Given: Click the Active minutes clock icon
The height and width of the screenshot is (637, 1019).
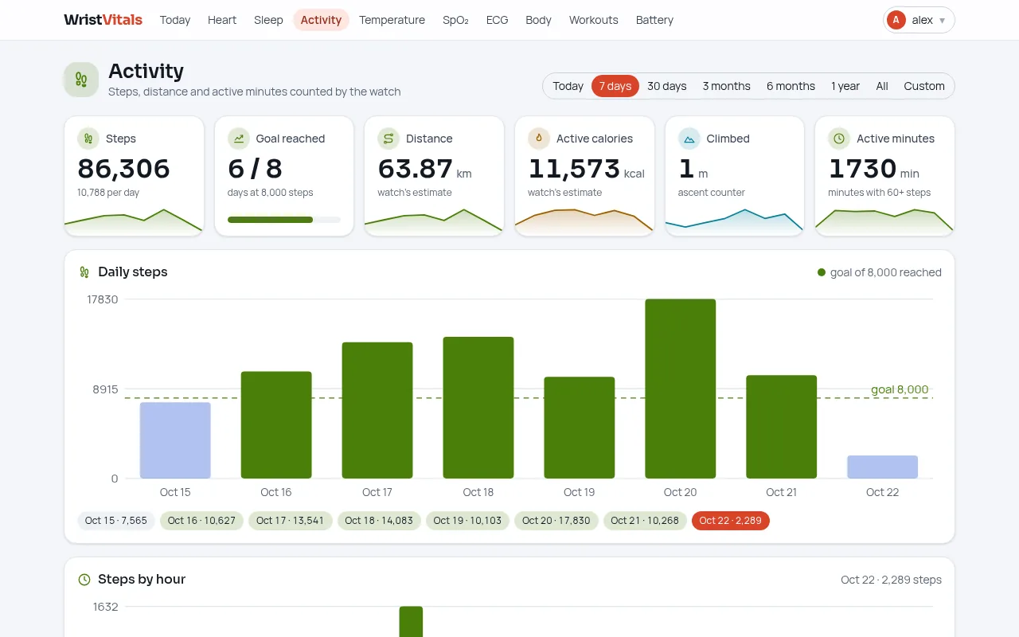Looking at the screenshot, I should click(839, 139).
